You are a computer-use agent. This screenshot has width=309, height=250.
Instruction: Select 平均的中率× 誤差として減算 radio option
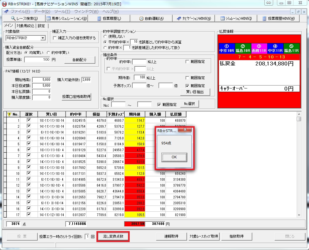pos(105,42)
